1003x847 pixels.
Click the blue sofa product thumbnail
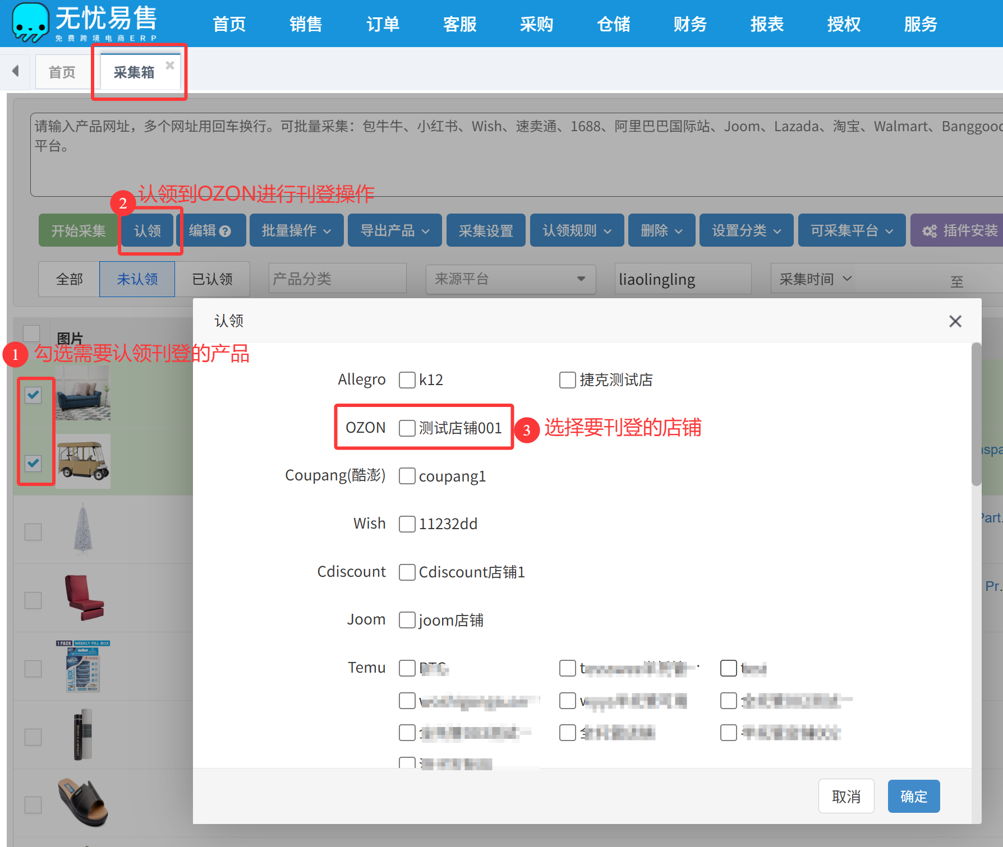click(x=83, y=394)
